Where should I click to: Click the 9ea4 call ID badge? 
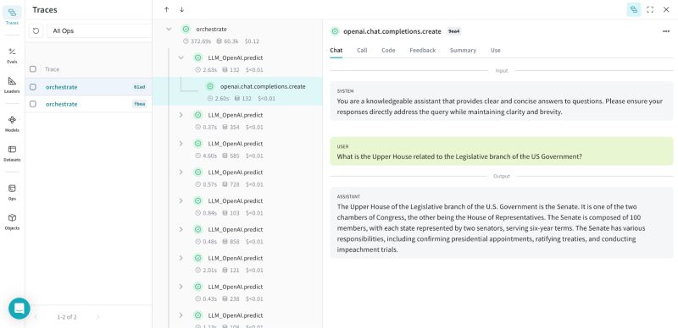point(453,31)
